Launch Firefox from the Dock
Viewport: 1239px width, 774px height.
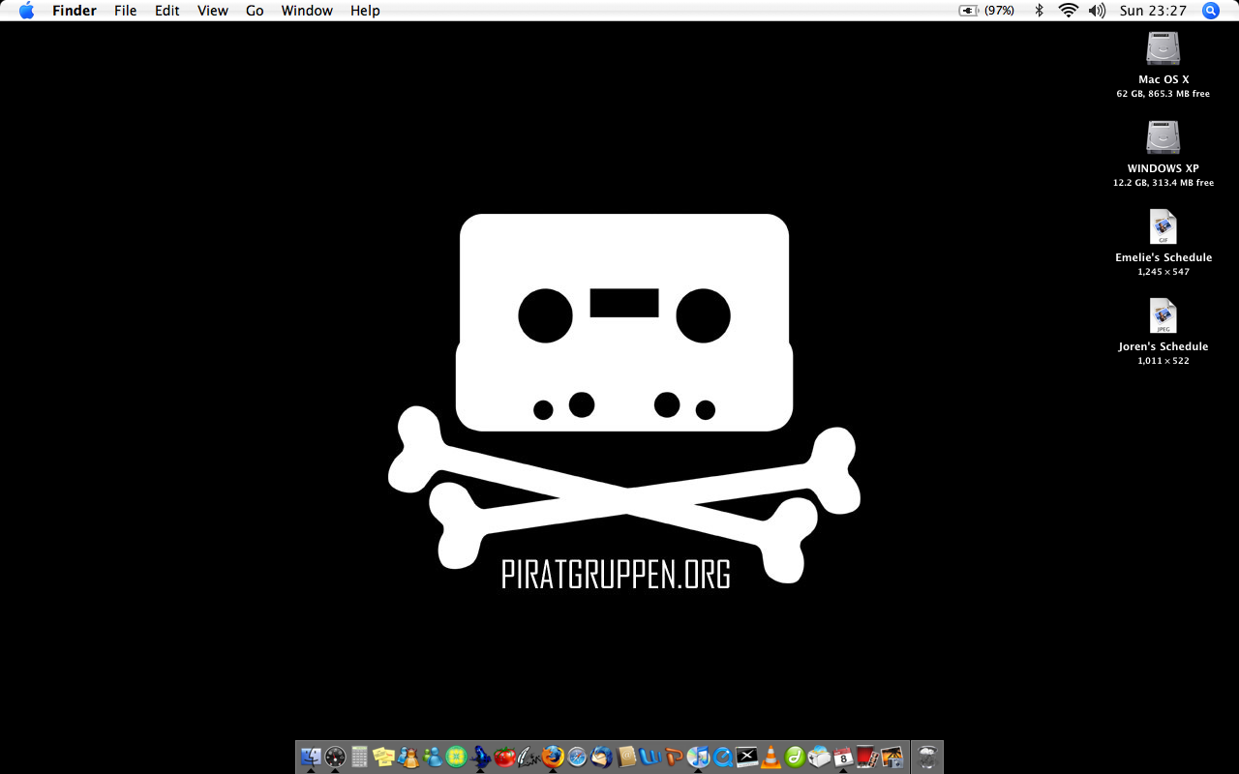[553, 757]
